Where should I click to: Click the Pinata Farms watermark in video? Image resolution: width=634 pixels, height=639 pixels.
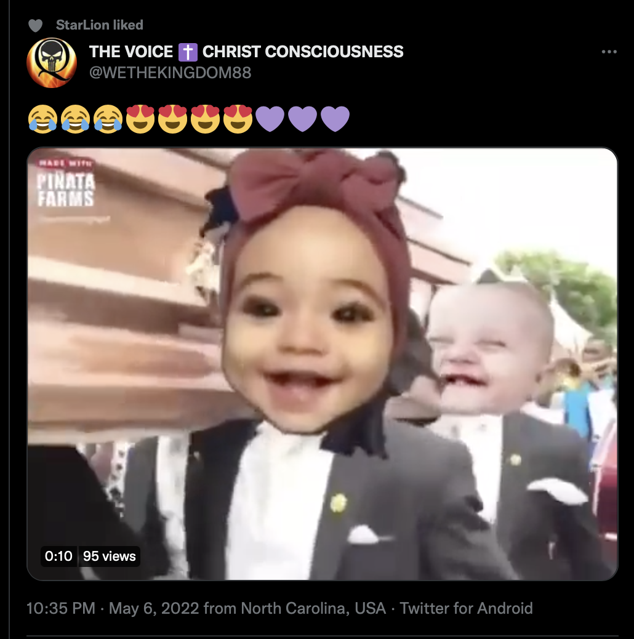tap(66, 184)
